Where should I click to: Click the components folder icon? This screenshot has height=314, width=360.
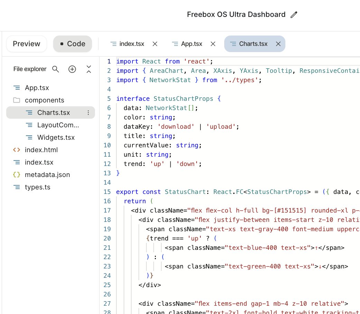17,100
